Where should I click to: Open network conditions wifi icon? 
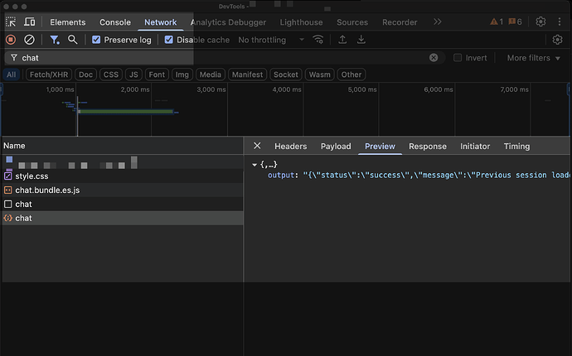pyautogui.click(x=318, y=40)
